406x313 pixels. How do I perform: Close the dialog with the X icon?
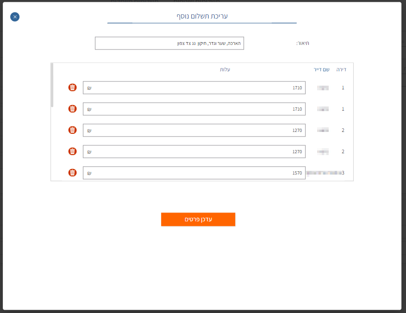pos(15,17)
